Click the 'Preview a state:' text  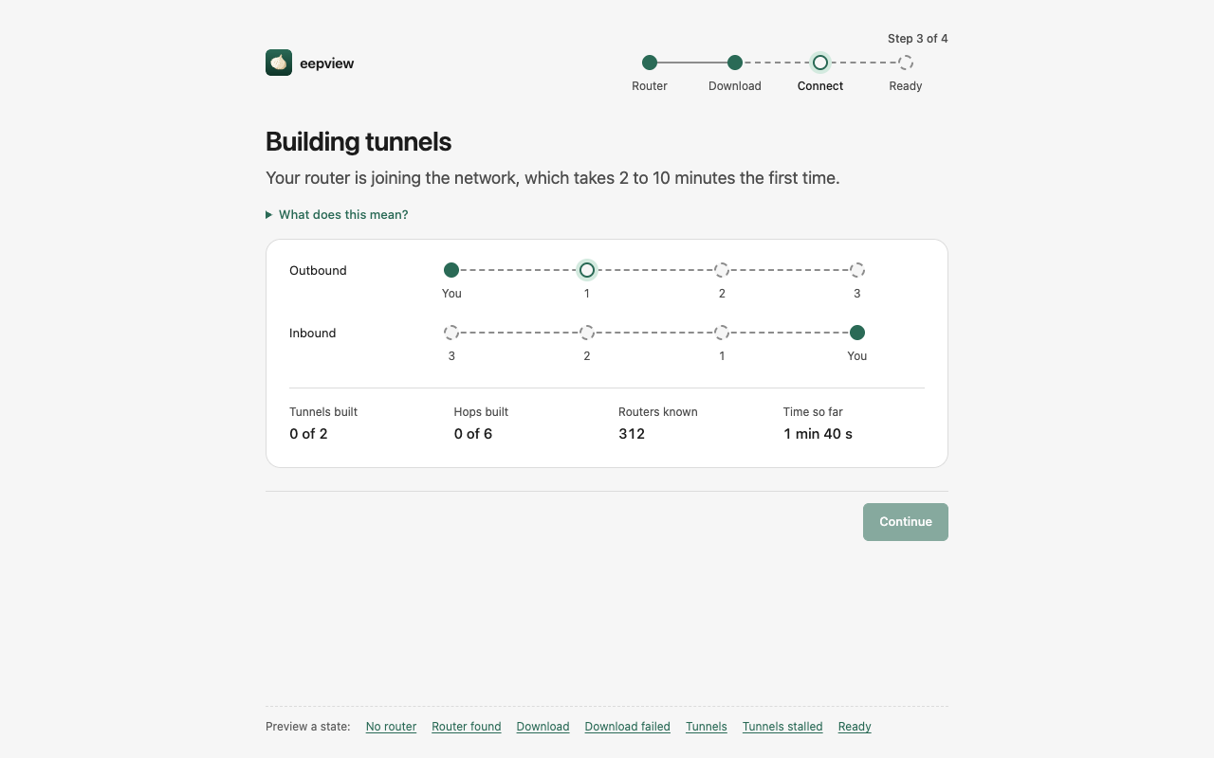(x=308, y=727)
